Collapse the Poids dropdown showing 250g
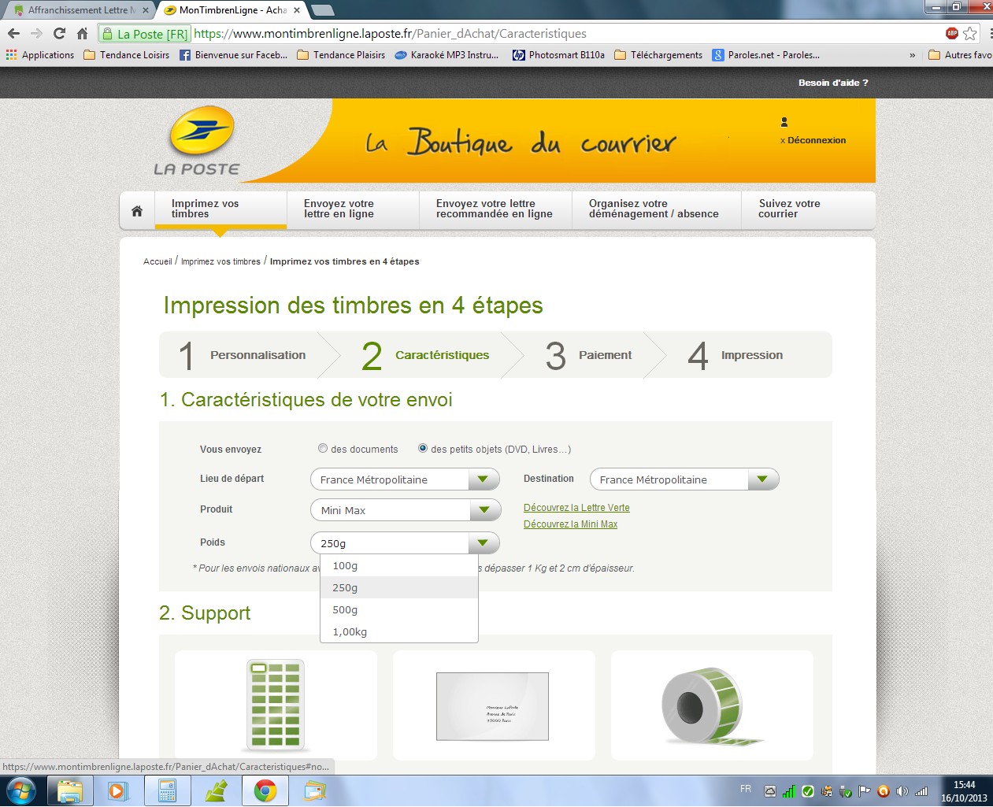The image size is (993, 807). [x=406, y=542]
